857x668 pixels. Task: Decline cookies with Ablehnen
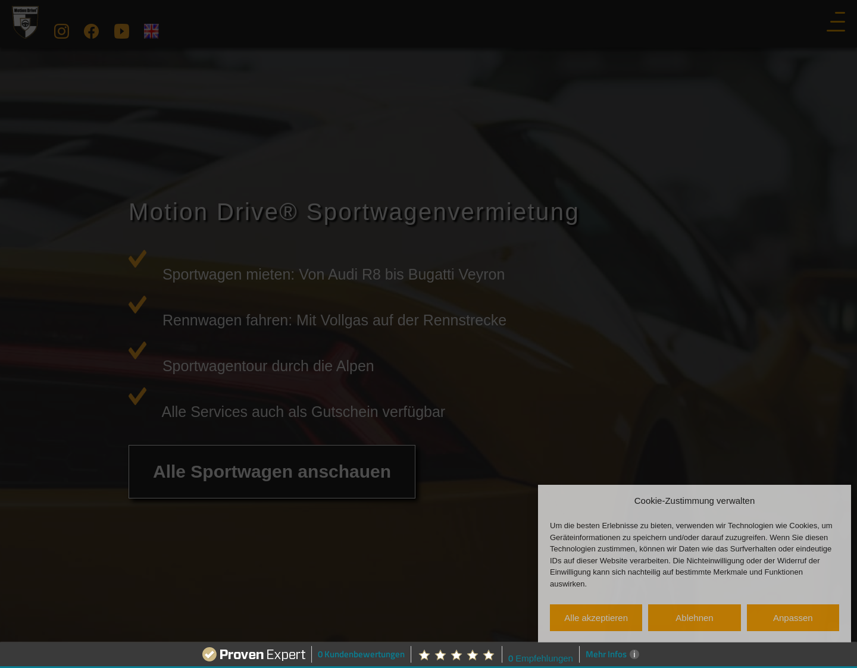coord(695,617)
